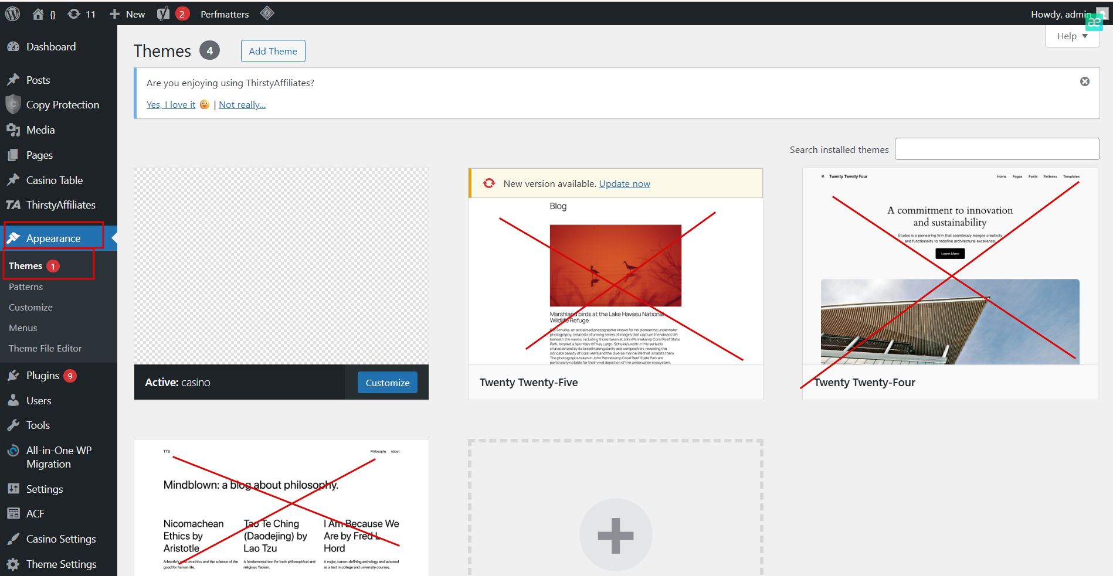This screenshot has width=1113, height=576.
Task: Click the 'Not really...' link
Action: point(242,105)
